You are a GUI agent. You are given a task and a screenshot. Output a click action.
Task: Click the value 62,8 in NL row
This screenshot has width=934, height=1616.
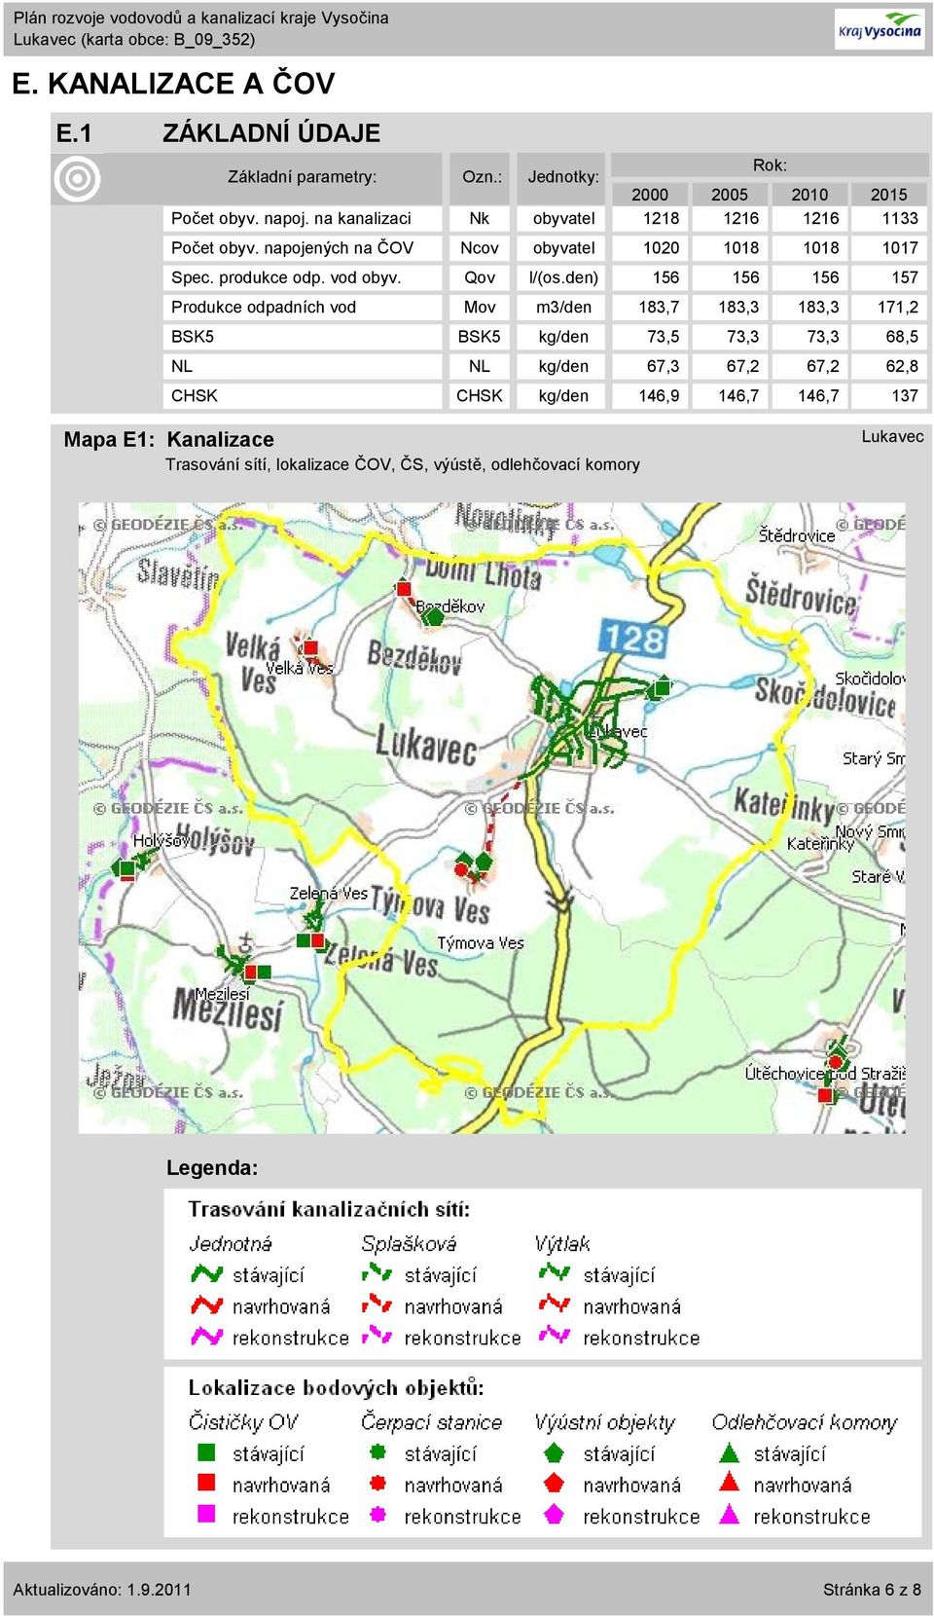click(902, 366)
